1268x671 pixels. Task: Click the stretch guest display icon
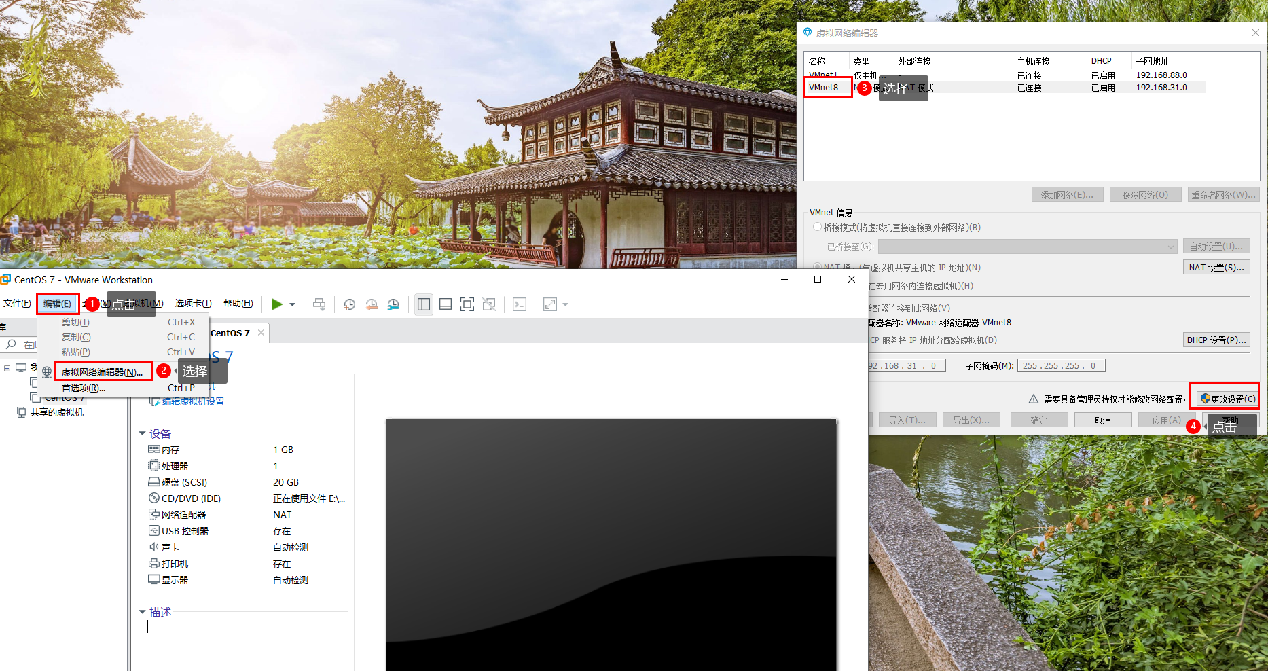point(550,304)
